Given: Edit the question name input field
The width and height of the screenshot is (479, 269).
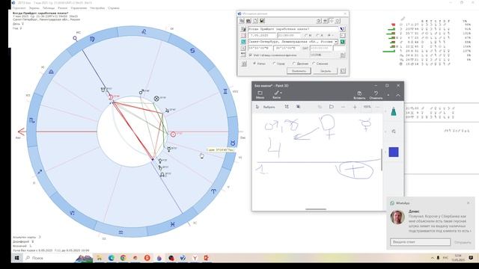Looking at the screenshot, I should pyautogui.click(x=293, y=29).
